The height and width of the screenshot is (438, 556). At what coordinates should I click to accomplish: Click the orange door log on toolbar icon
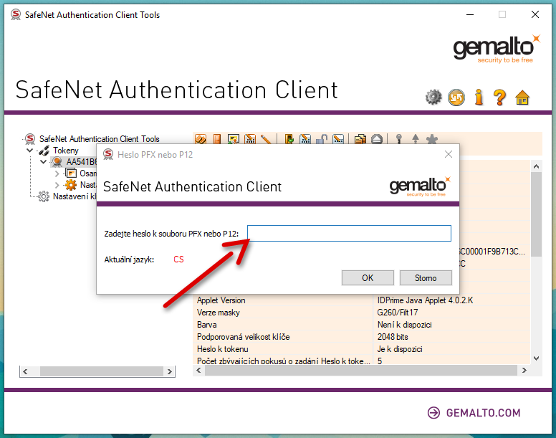[217, 139]
